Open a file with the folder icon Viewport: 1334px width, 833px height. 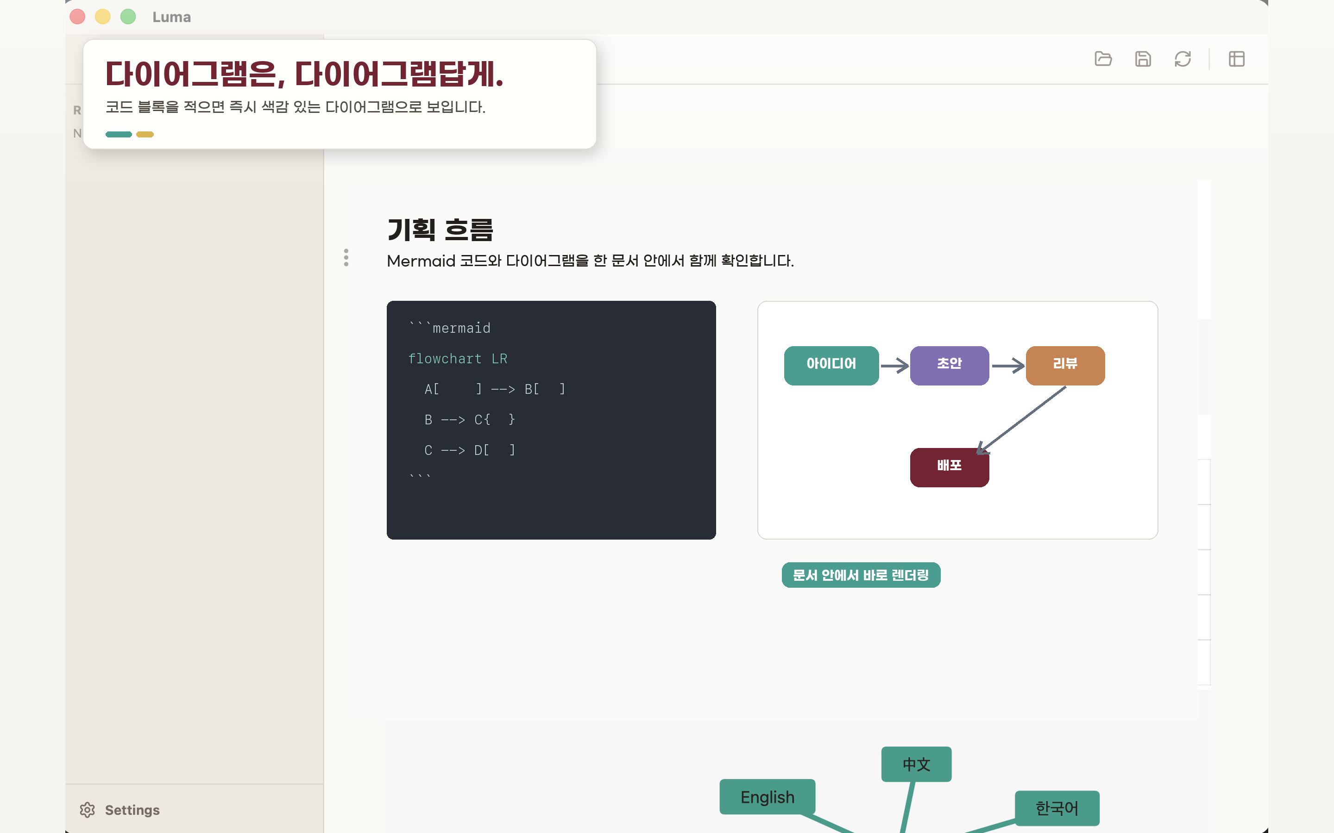click(x=1103, y=59)
